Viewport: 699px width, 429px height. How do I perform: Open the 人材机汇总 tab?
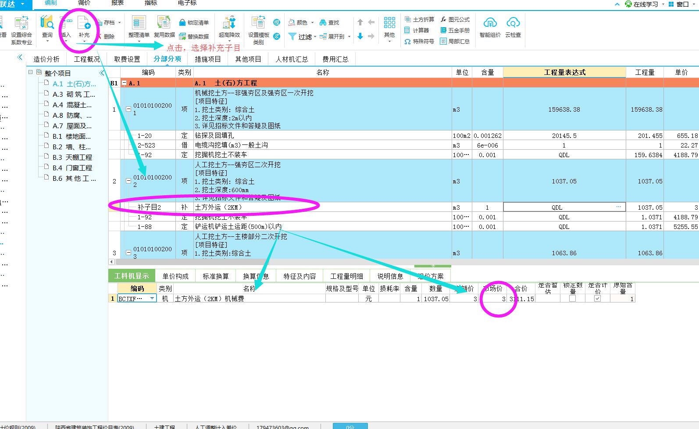[292, 59]
